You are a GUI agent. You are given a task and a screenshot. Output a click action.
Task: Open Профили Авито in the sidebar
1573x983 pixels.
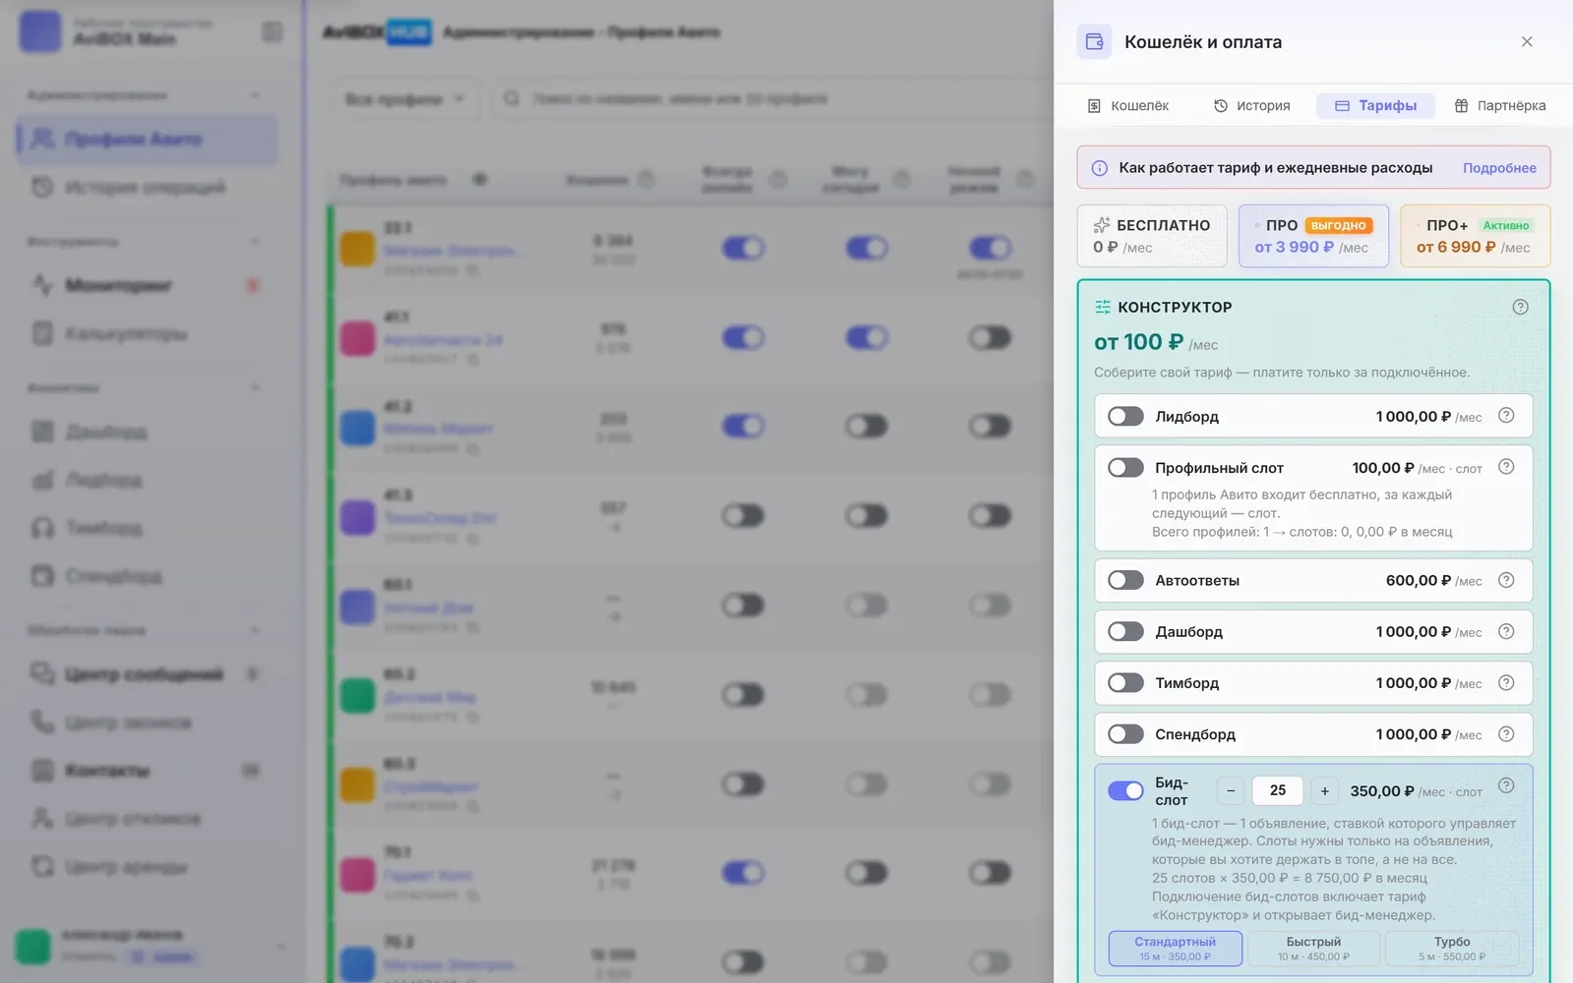pyautogui.click(x=147, y=139)
